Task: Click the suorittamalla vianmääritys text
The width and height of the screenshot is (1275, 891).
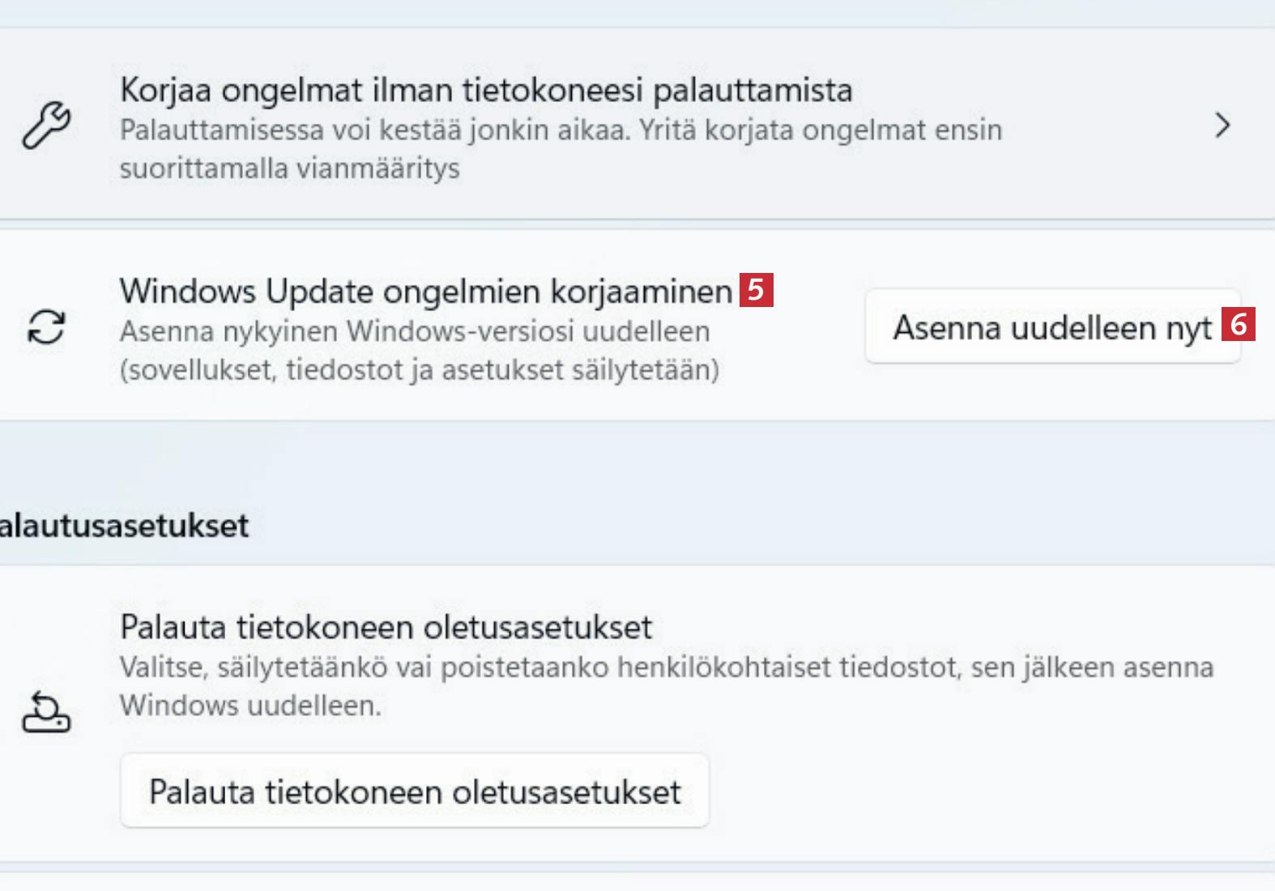Action: click(289, 168)
